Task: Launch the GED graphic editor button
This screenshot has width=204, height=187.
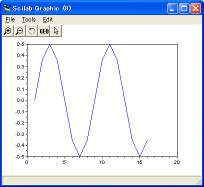Action: (44, 31)
